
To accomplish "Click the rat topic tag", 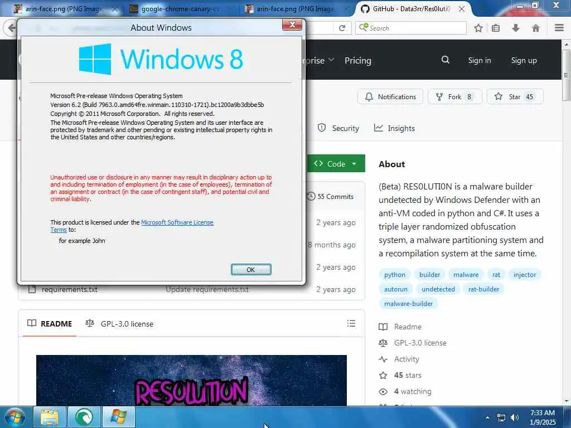I will click(496, 275).
